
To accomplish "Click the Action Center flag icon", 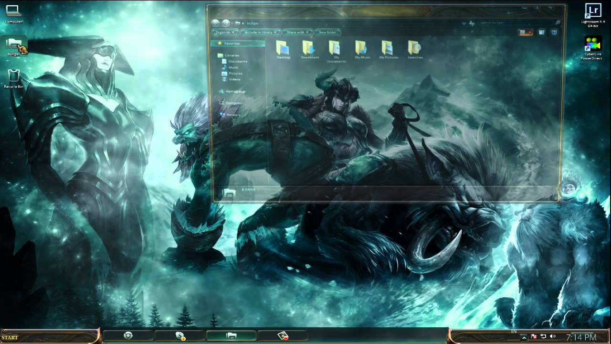I will (534, 337).
